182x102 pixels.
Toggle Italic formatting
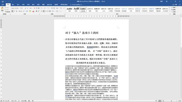coord(15,11)
